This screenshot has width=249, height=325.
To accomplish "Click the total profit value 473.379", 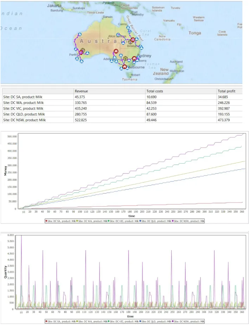I will (224, 120).
